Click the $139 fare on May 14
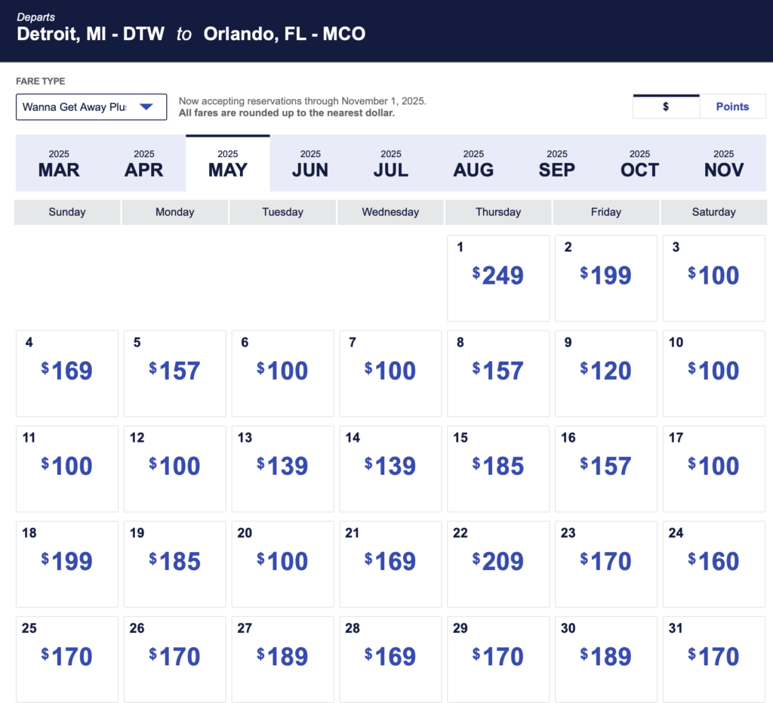Image resolution: width=773 pixels, height=703 pixels. 390,469
